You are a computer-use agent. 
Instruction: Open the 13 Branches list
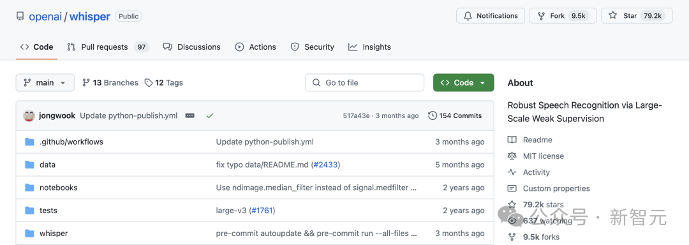(x=110, y=82)
